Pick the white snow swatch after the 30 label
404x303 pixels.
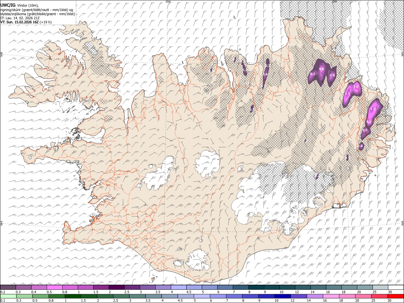(396, 287)
